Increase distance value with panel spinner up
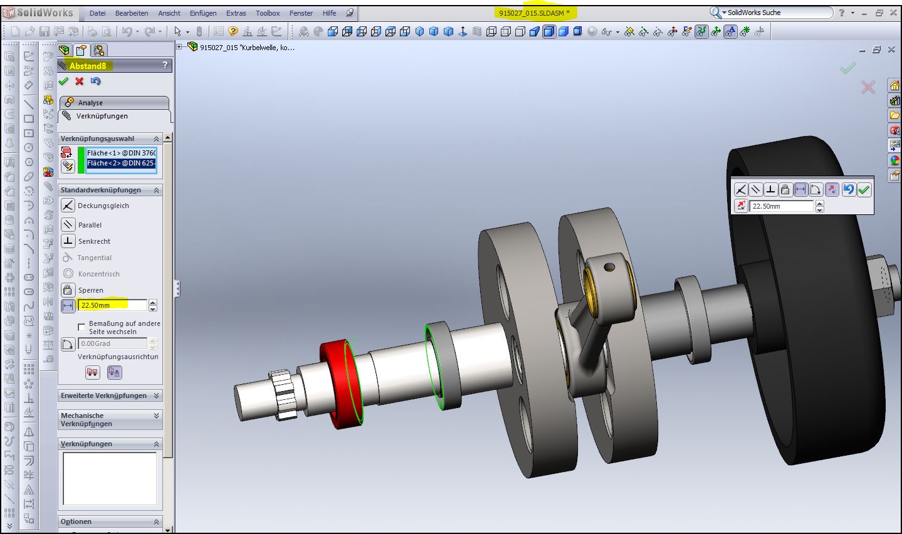This screenshot has width=902, height=534. point(153,302)
